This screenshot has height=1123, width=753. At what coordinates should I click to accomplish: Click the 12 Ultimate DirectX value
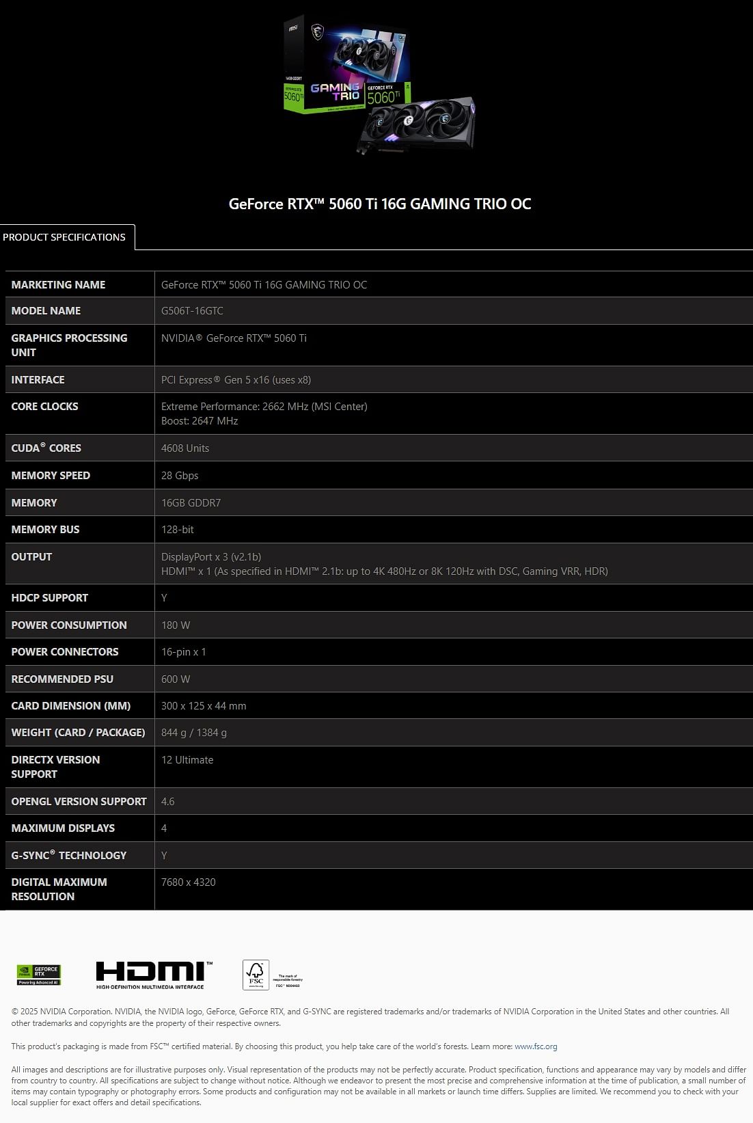pyautogui.click(x=187, y=759)
